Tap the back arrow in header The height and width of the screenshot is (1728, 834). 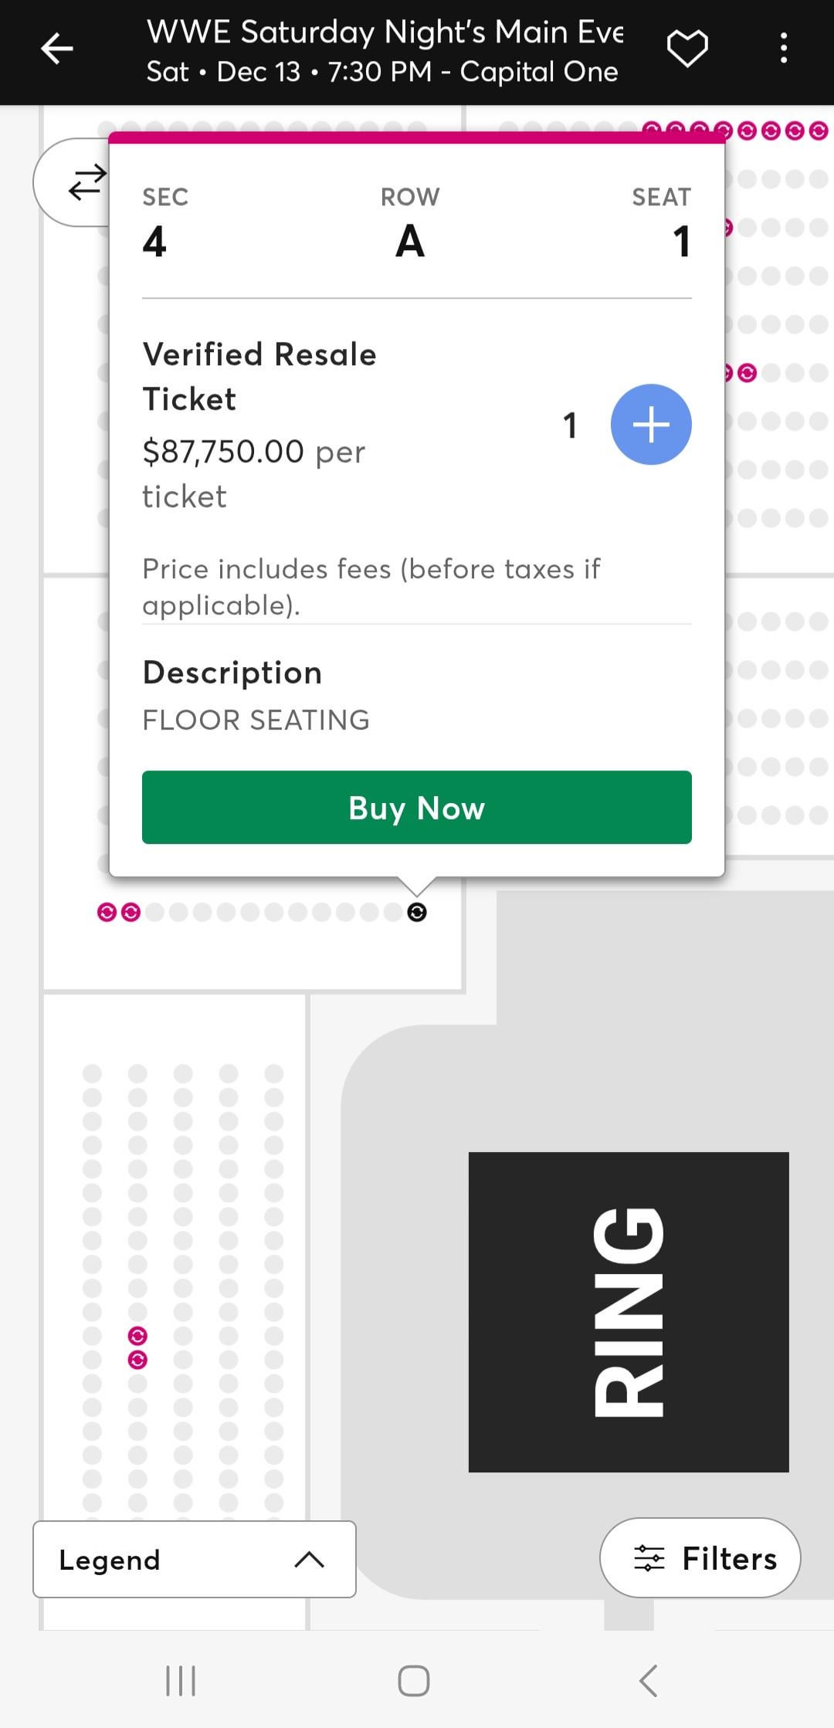point(56,49)
